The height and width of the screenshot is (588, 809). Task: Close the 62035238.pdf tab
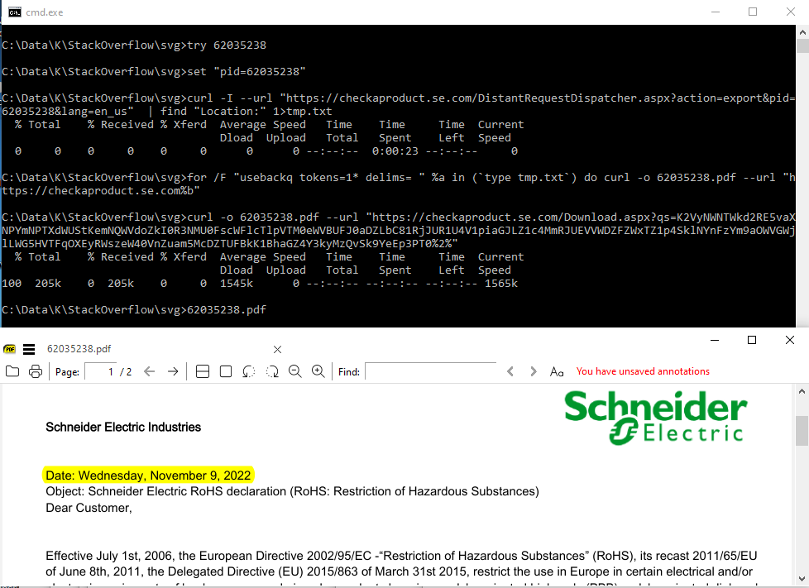278,350
